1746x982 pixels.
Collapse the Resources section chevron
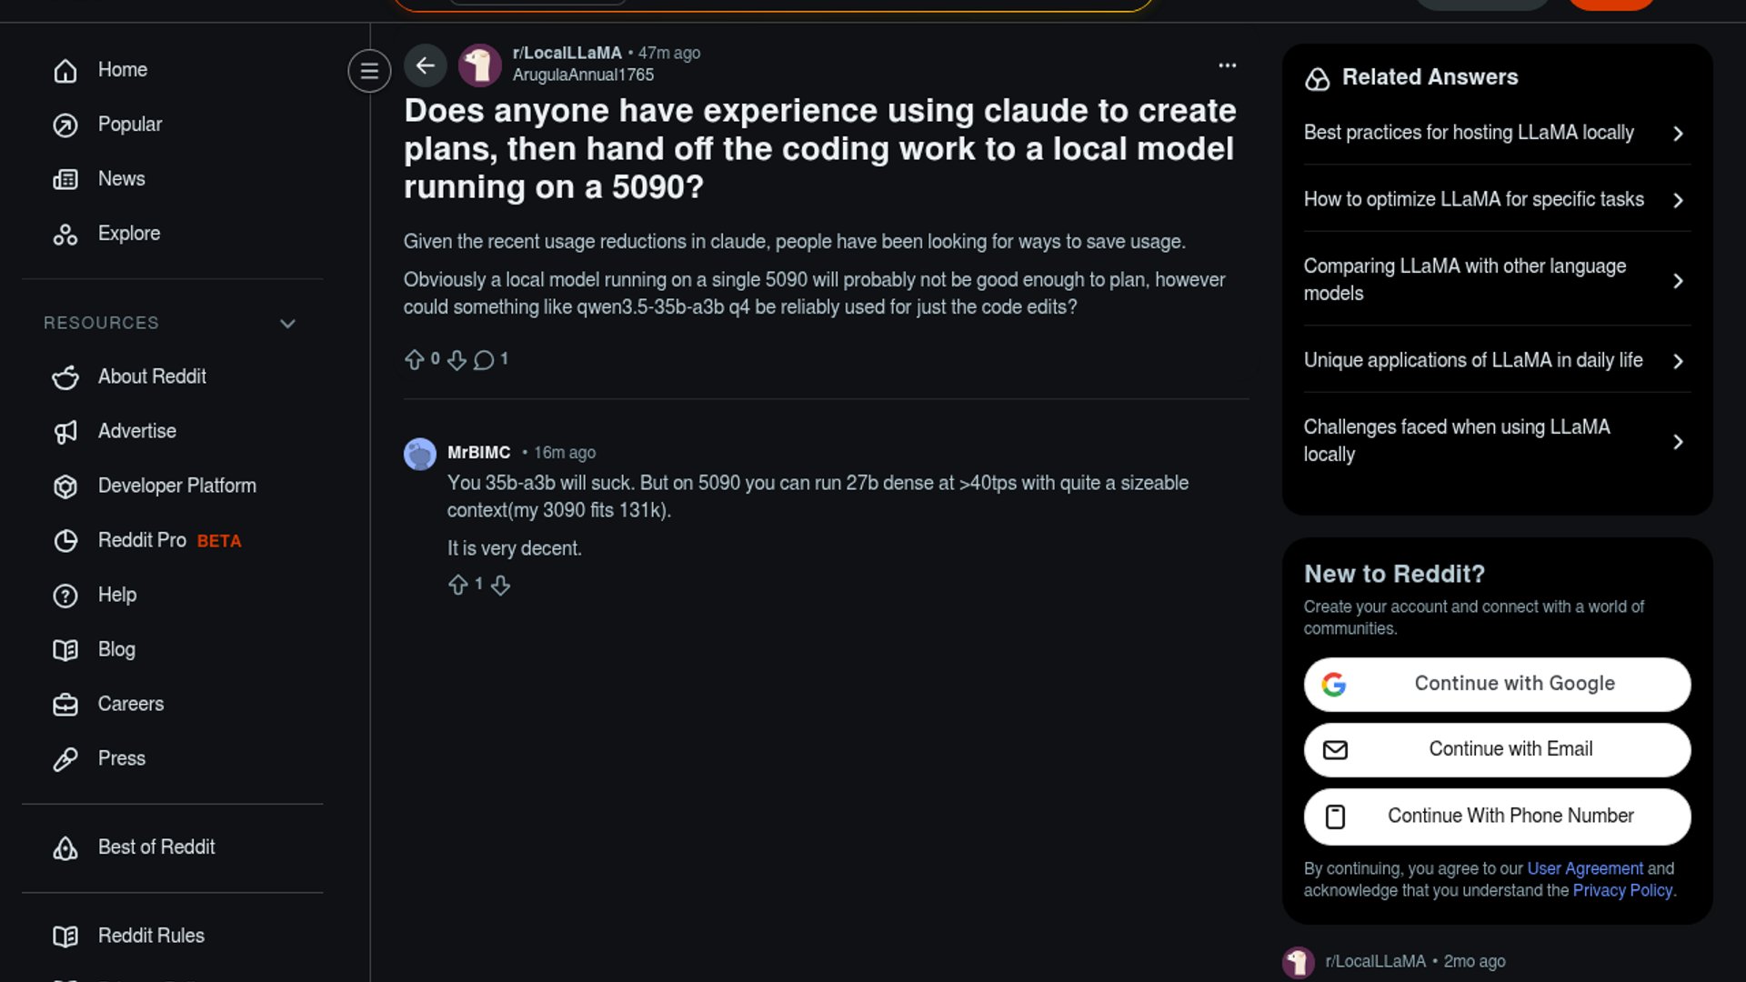[287, 324]
